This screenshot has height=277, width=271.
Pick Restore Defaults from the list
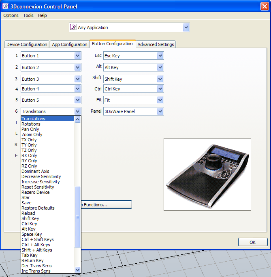pos(38,208)
